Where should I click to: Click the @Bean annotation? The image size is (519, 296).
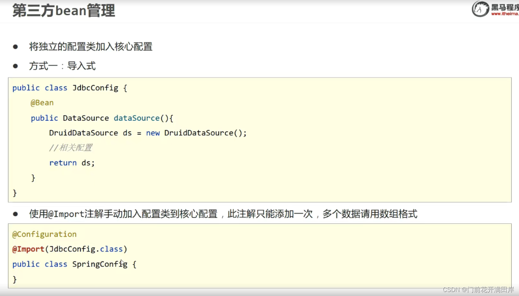pos(42,103)
